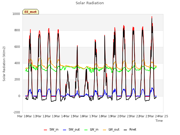Click the LW_out legend entry

(111, 129)
